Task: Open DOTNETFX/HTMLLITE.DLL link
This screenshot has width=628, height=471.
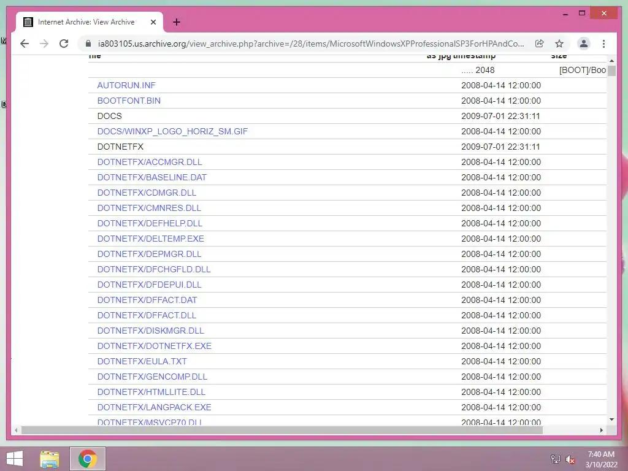Action: [x=151, y=392]
